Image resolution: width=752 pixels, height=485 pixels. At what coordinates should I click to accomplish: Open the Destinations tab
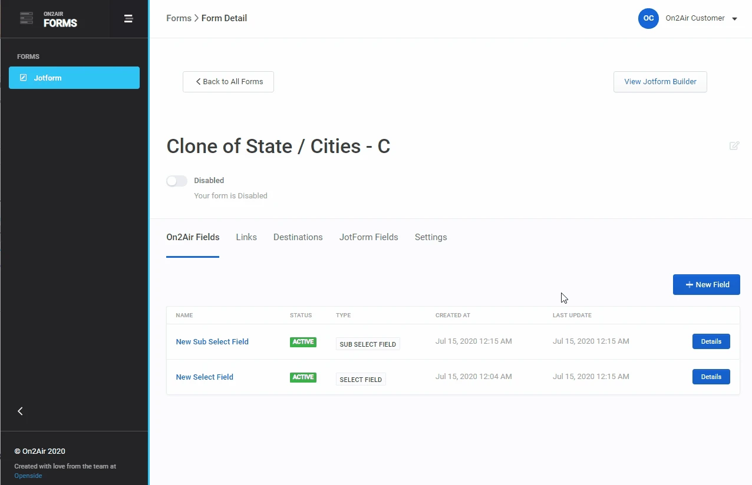coord(298,237)
